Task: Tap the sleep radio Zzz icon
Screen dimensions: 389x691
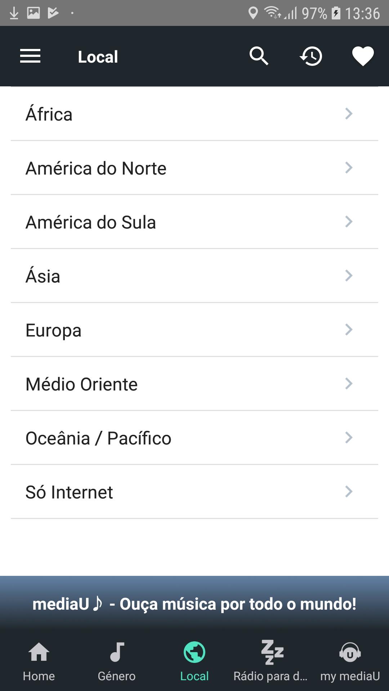Action: [272, 652]
